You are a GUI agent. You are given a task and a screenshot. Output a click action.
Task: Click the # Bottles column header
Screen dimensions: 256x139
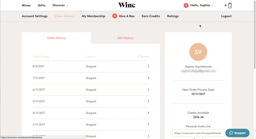point(143,57)
